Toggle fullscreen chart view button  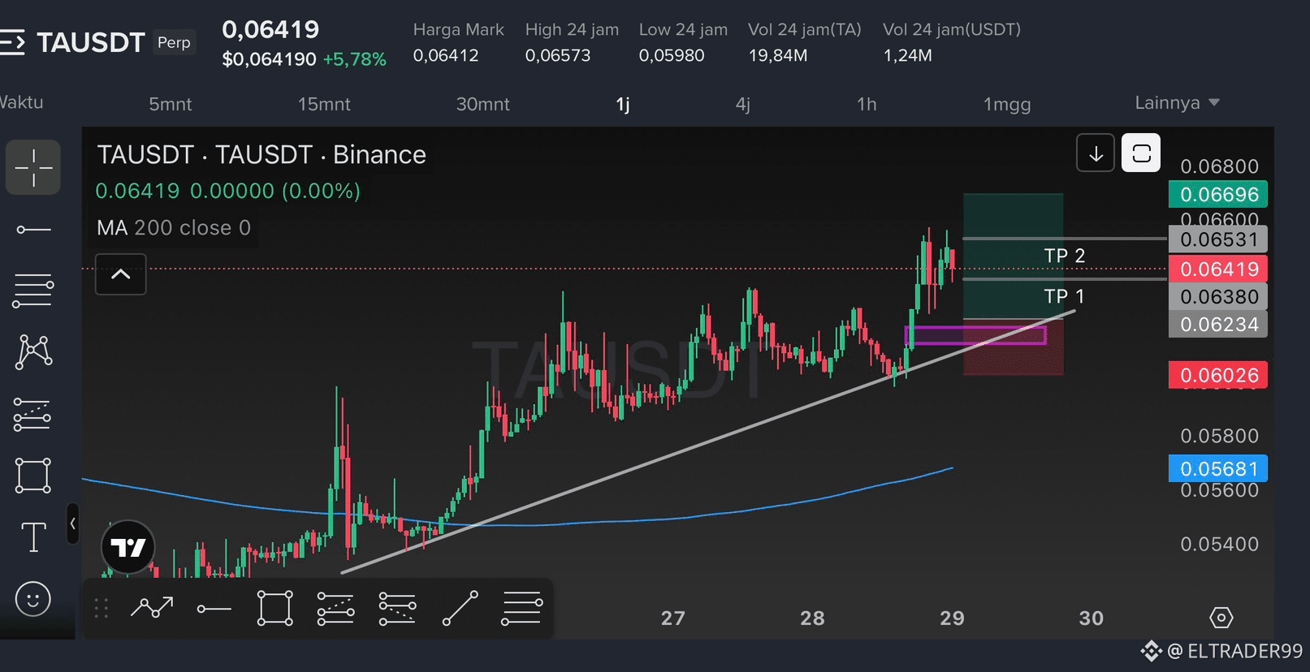[x=1141, y=153]
